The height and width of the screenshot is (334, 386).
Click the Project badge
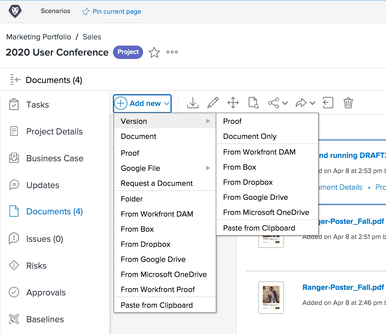coord(128,52)
